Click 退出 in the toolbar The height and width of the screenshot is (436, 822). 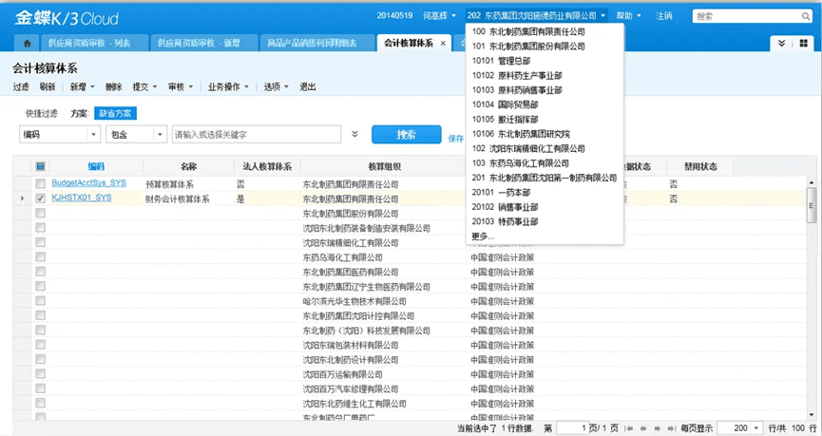click(308, 87)
